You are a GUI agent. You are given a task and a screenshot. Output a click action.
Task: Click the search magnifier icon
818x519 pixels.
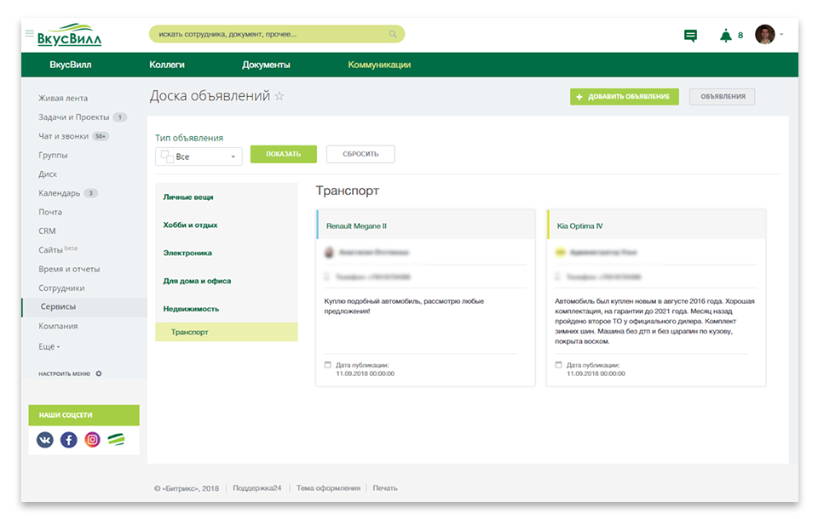point(393,34)
